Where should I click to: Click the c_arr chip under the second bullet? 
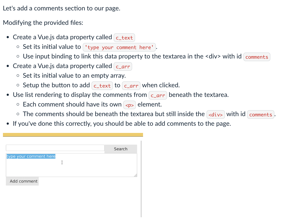tap(123, 66)
